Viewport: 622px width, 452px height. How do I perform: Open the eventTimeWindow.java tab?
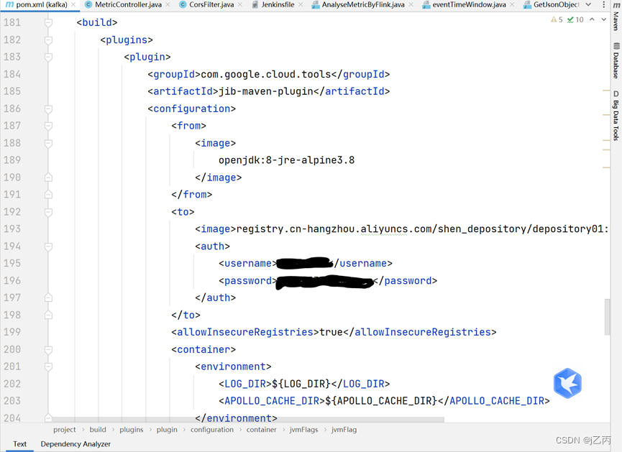click(x=469, y=5)
